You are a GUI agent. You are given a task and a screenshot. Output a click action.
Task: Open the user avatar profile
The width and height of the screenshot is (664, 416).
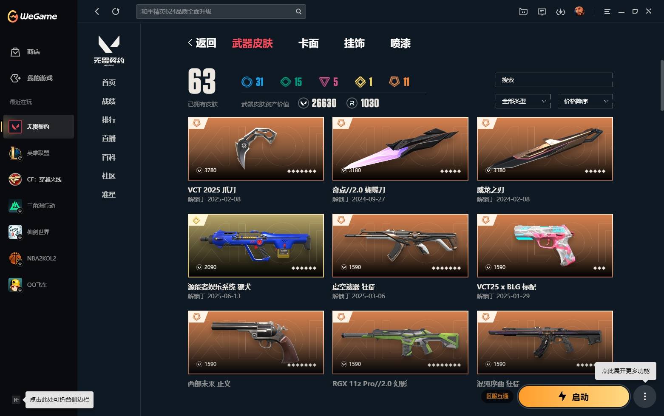tap(579, 11)
